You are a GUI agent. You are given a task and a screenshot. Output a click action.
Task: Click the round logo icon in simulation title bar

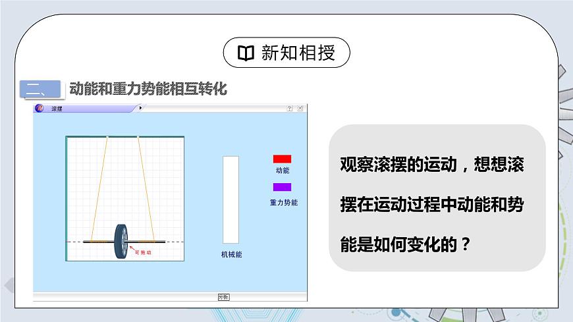39,108
